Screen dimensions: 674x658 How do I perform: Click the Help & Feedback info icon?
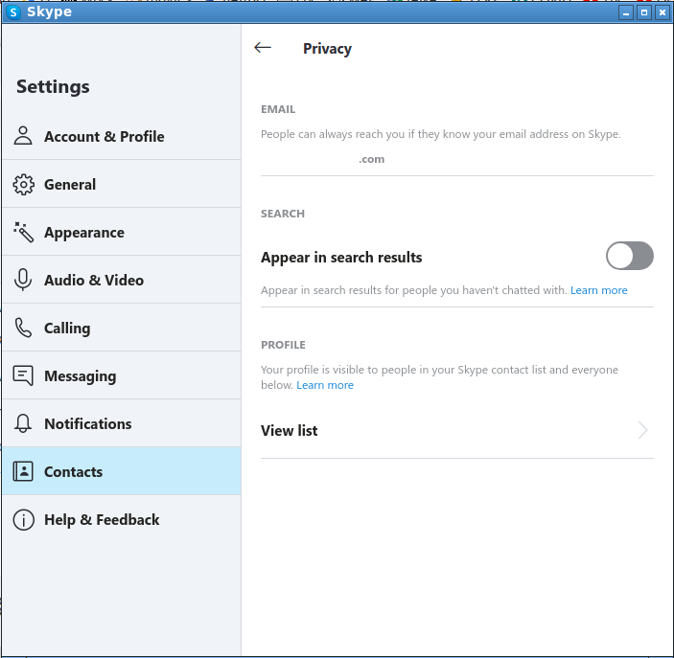(x=23, y=520)
